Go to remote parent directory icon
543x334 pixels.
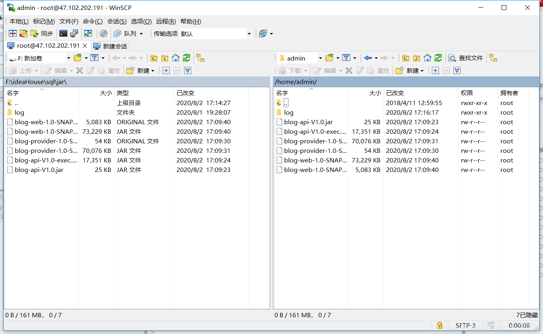[406, 58]
